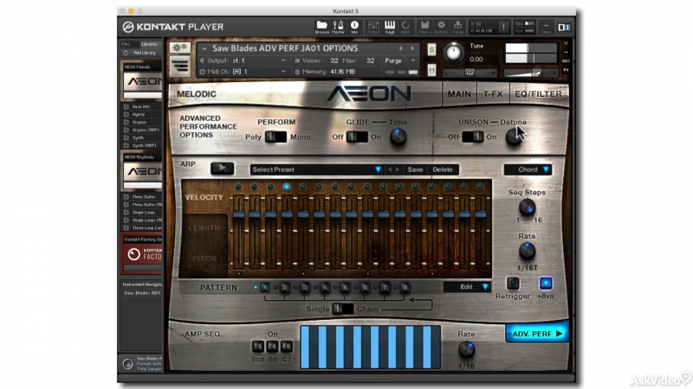Select pattern number 1

click(265, 288)
